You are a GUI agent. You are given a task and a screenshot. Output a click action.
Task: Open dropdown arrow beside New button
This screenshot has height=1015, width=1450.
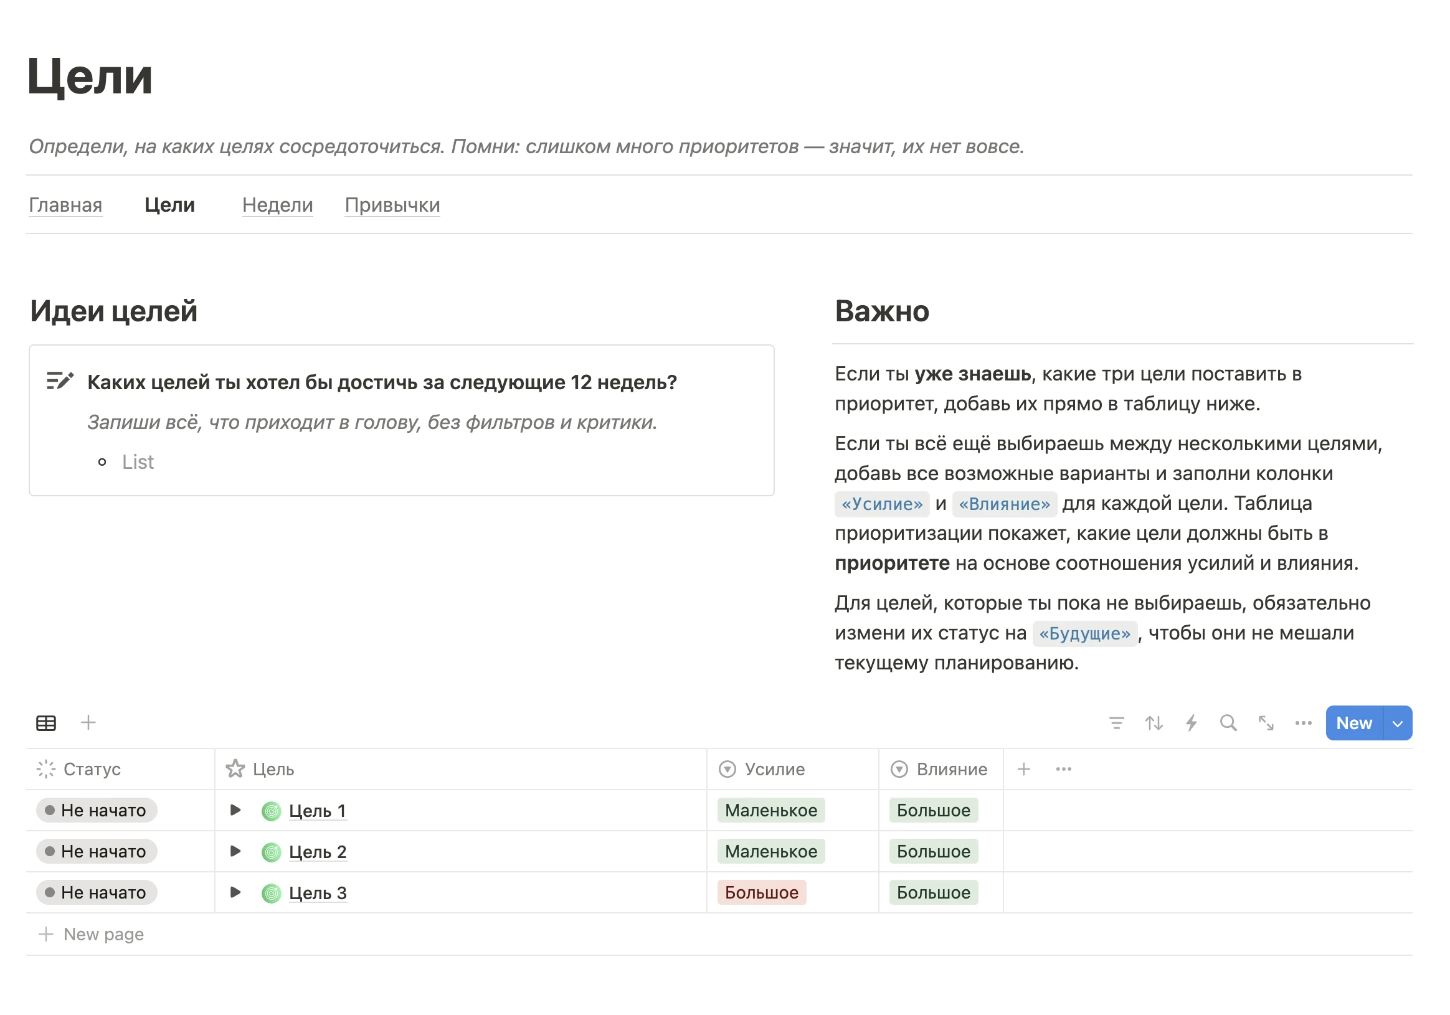1398,724
